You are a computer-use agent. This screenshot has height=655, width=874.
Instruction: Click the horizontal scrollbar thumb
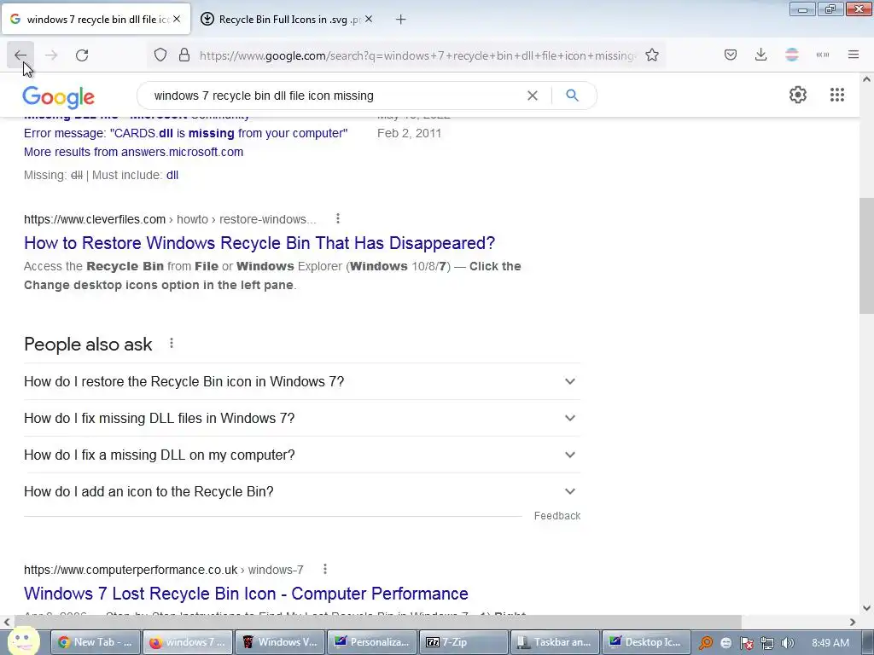tap(378, 622)
